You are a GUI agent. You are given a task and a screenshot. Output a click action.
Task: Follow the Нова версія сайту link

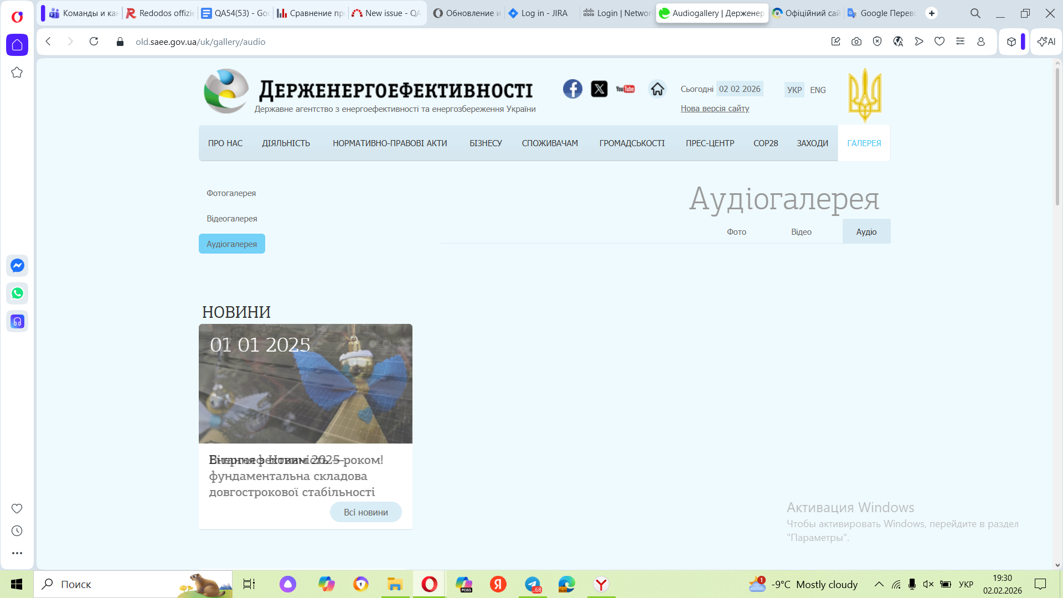(715, 109)
